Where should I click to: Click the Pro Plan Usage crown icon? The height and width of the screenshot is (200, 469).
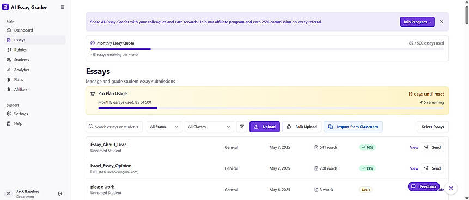click(93, 93)
